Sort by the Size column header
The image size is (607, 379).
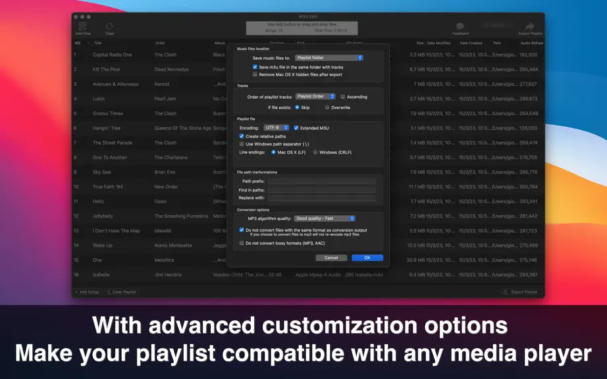(x=419, y=43)
